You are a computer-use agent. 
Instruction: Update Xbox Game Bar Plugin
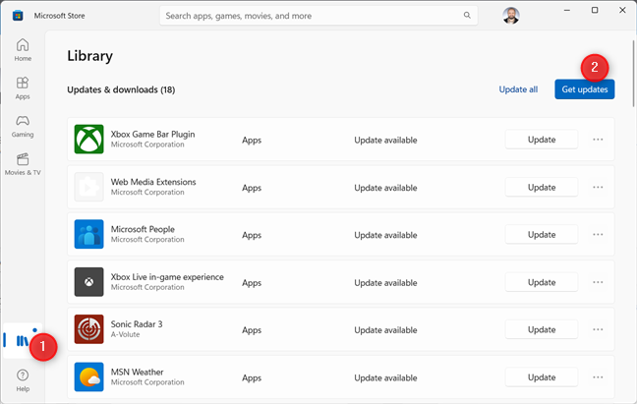coord(542,140)
